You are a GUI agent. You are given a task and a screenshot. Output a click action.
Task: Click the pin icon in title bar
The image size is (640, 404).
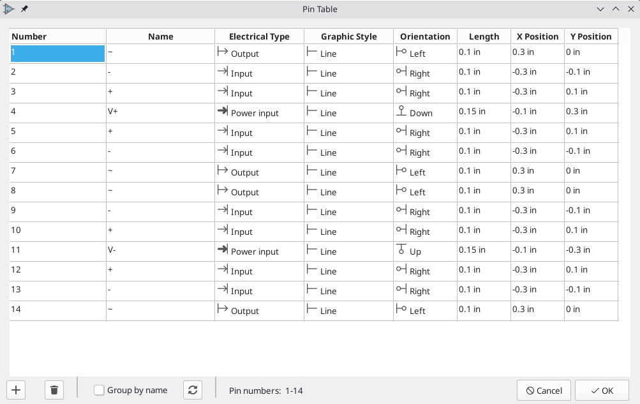pyautogui.click(x=24, y=9)
